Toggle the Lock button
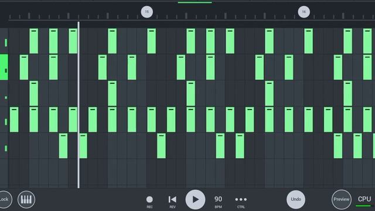375x211 pixels. click(4, 199)
